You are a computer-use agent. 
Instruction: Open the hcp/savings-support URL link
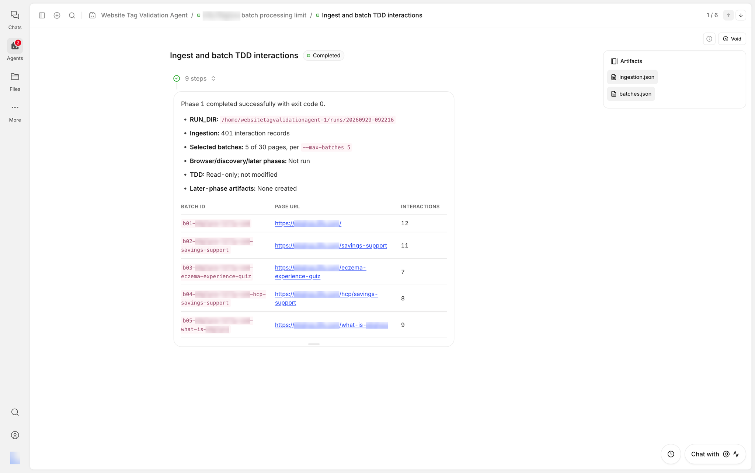326,299
